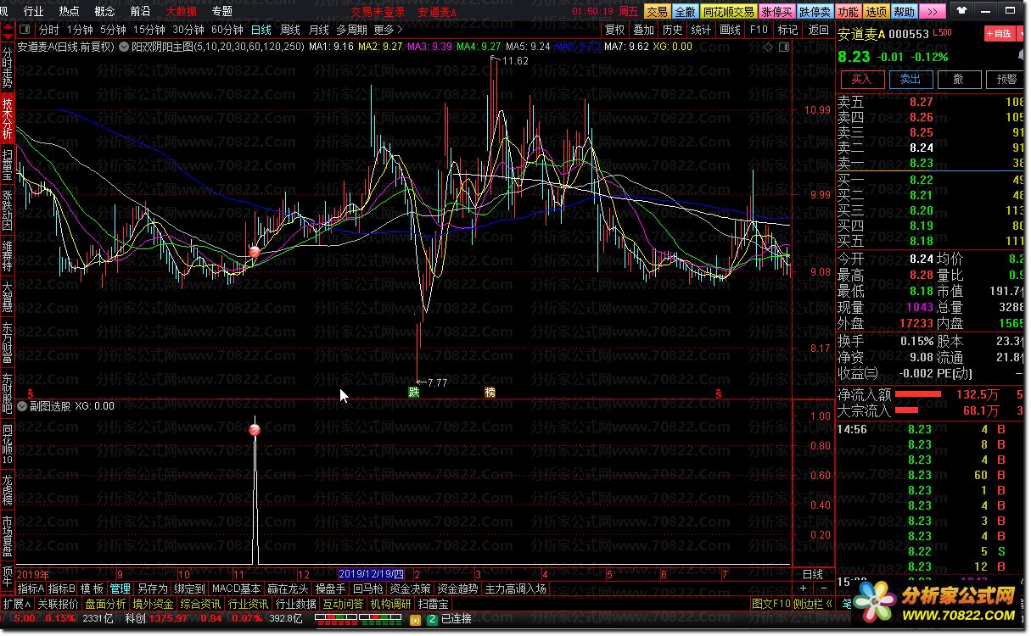Toggle the 扩展 panel expander
Screen dimensions: 1031x636
click(x=16, y=604)
